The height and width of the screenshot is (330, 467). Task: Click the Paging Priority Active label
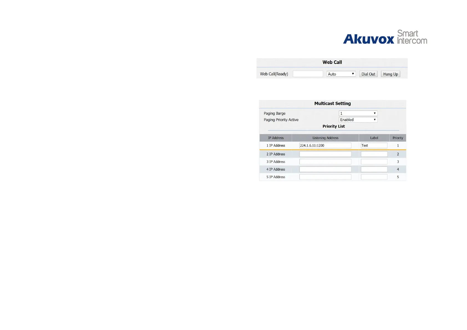[281, 120]
